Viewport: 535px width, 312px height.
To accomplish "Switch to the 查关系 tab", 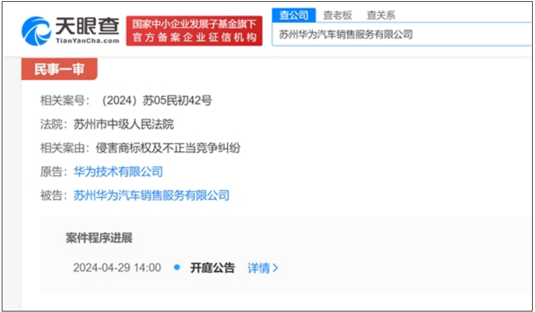I will coord(381,15).
